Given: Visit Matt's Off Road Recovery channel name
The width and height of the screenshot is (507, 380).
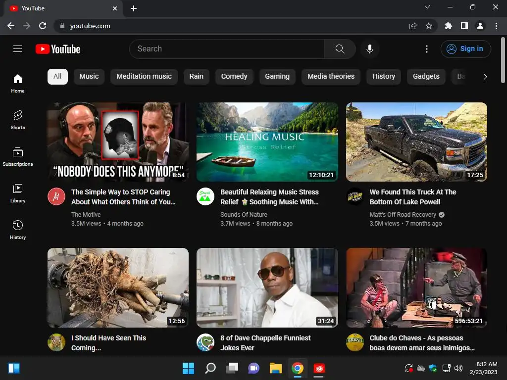Looking at the screenshot, I should coord(403,215).
